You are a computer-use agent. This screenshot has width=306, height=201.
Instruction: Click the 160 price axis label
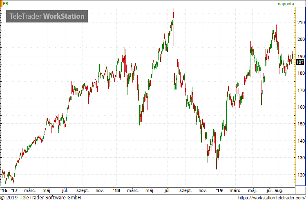(301, 107)
